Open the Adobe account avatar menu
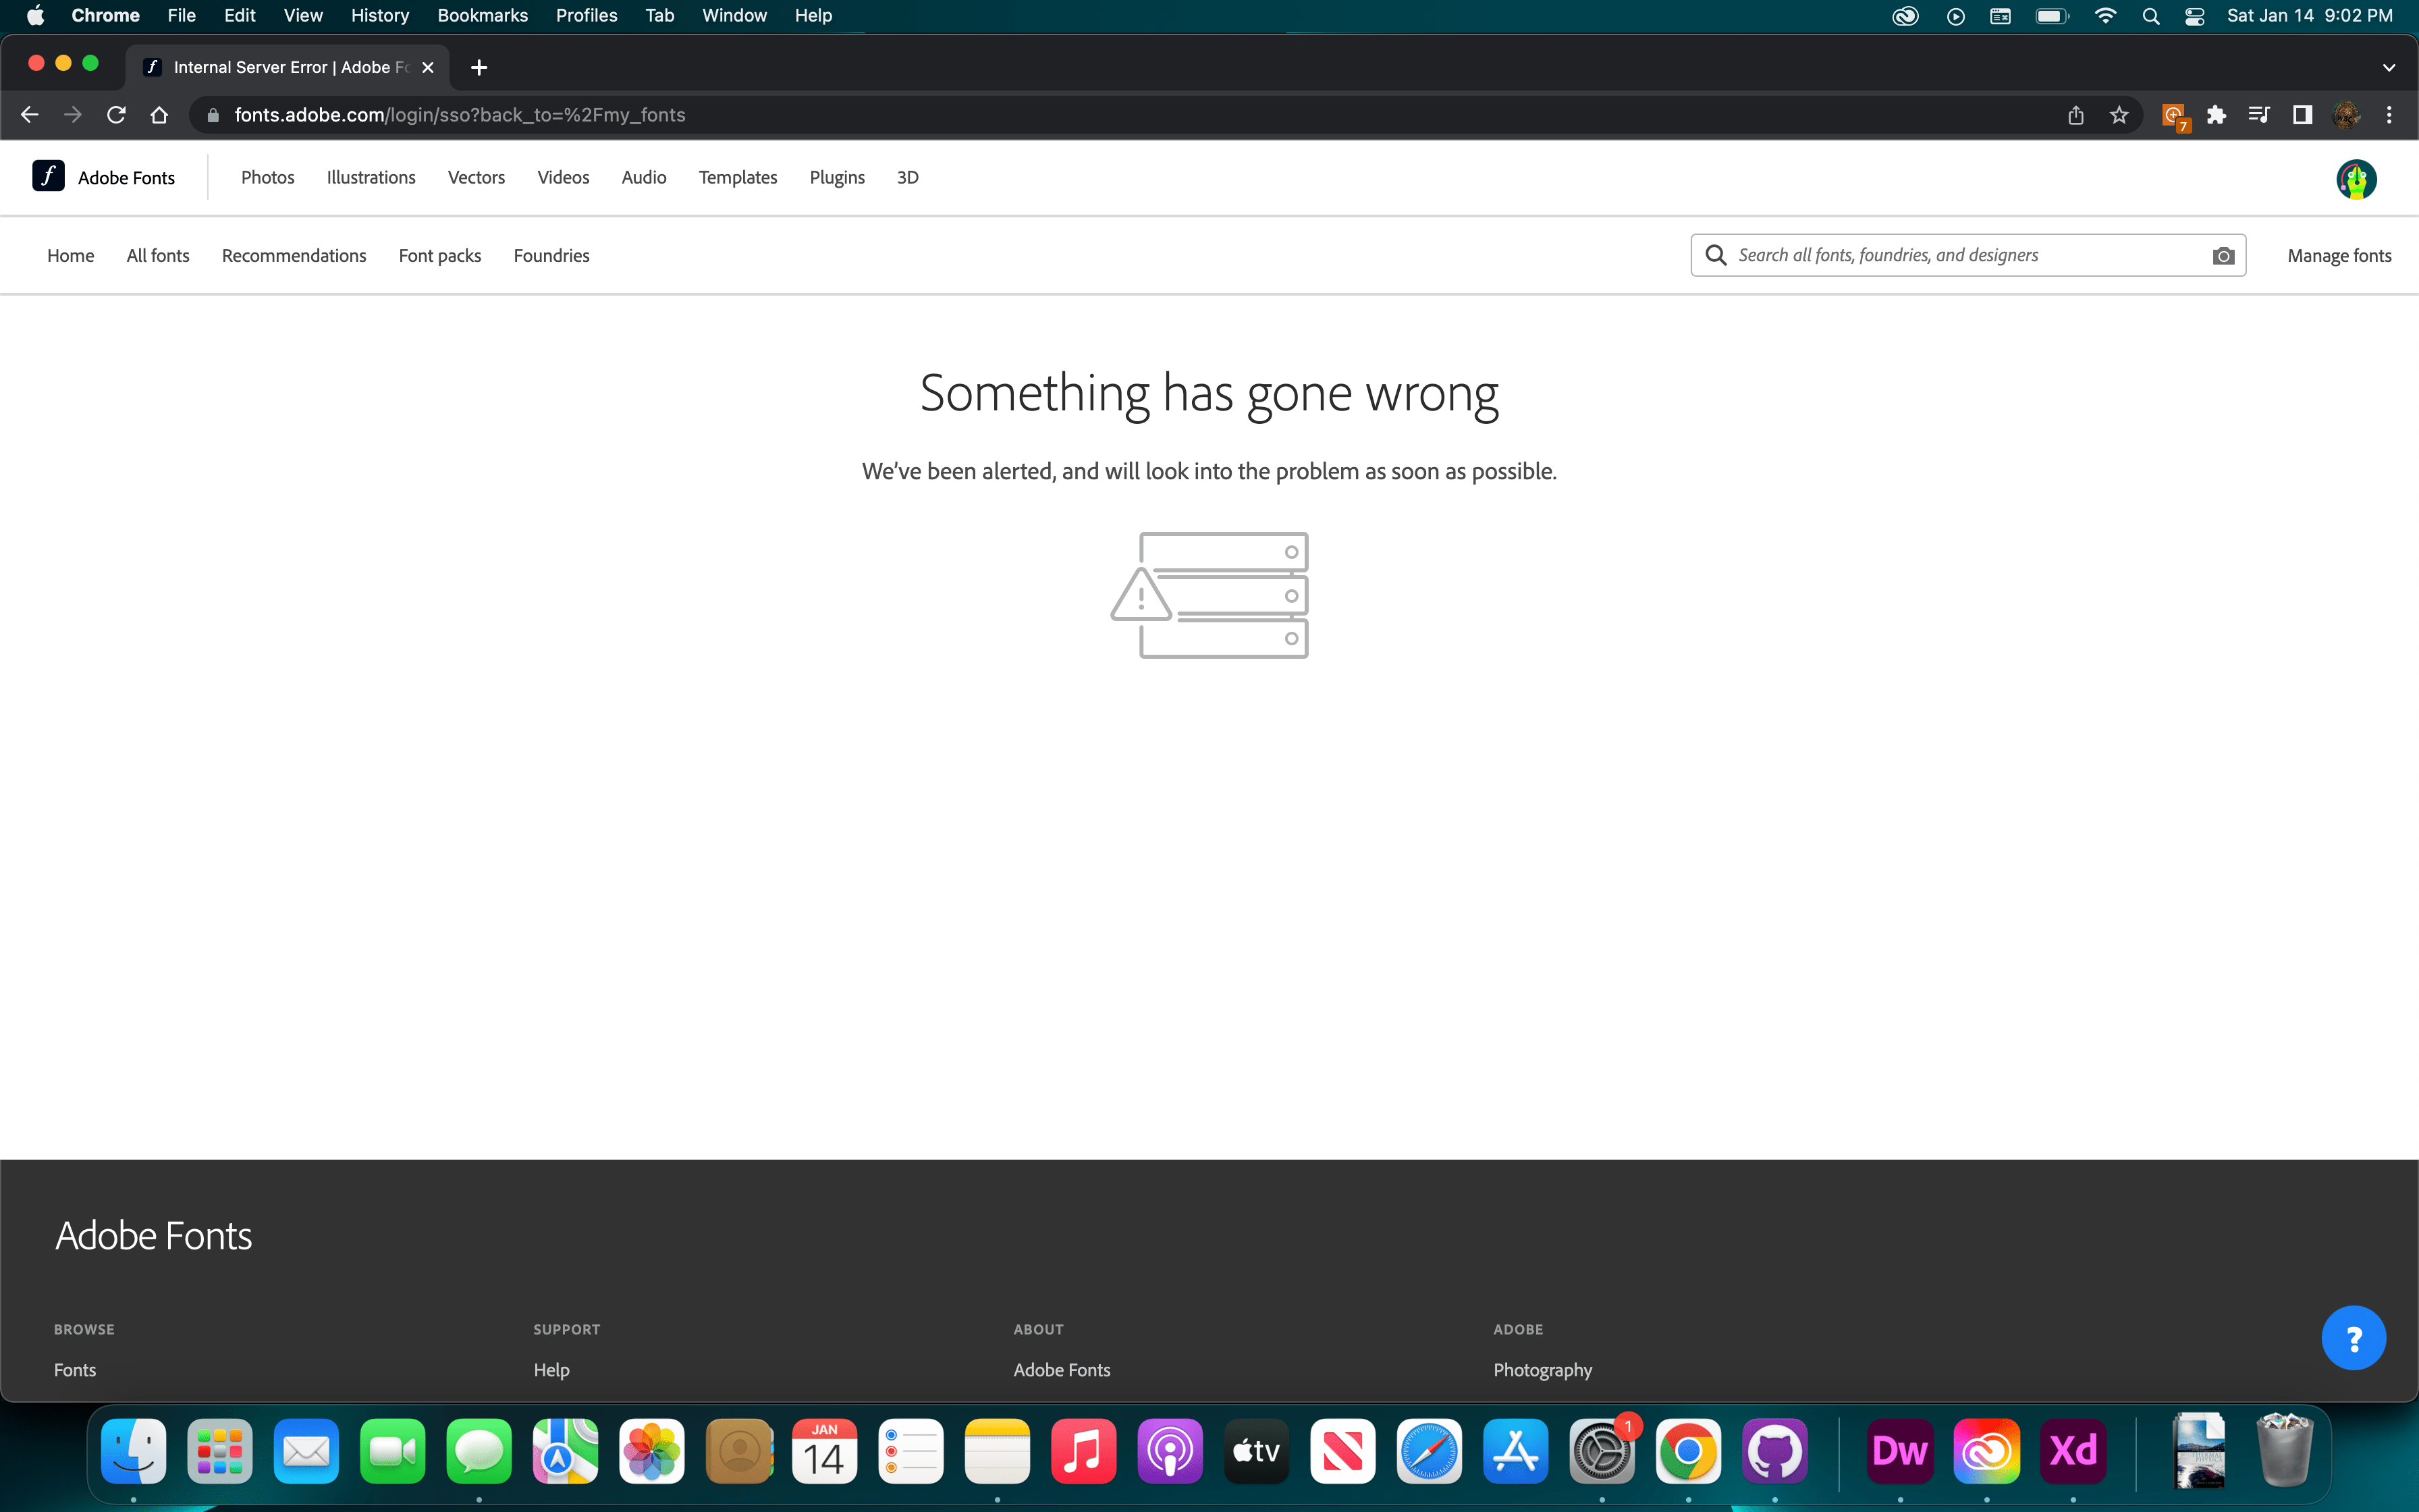The image size is (2419, 1512). [x=2356, y=179]
